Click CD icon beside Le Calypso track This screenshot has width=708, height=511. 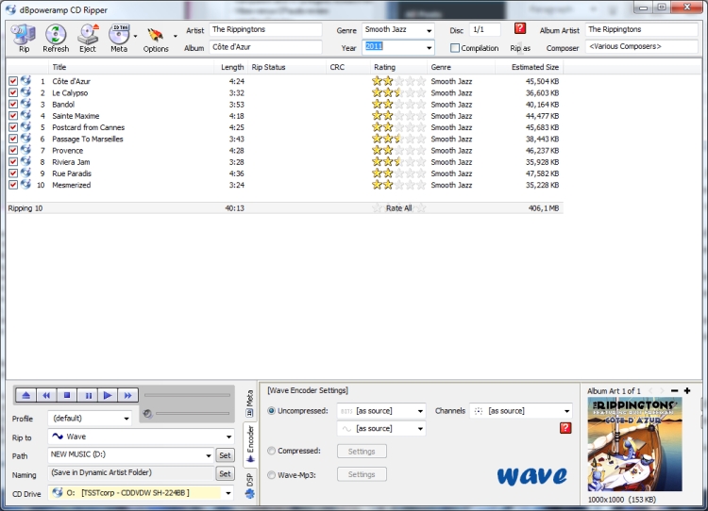pos(25,92)
